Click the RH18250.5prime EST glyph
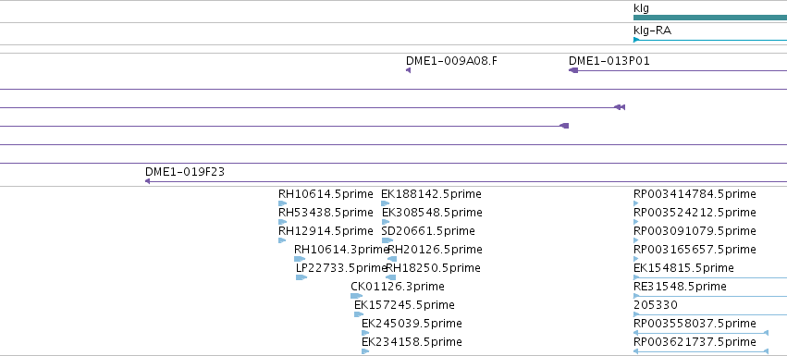This screenshot has height=356, width=787. point(390,277)
